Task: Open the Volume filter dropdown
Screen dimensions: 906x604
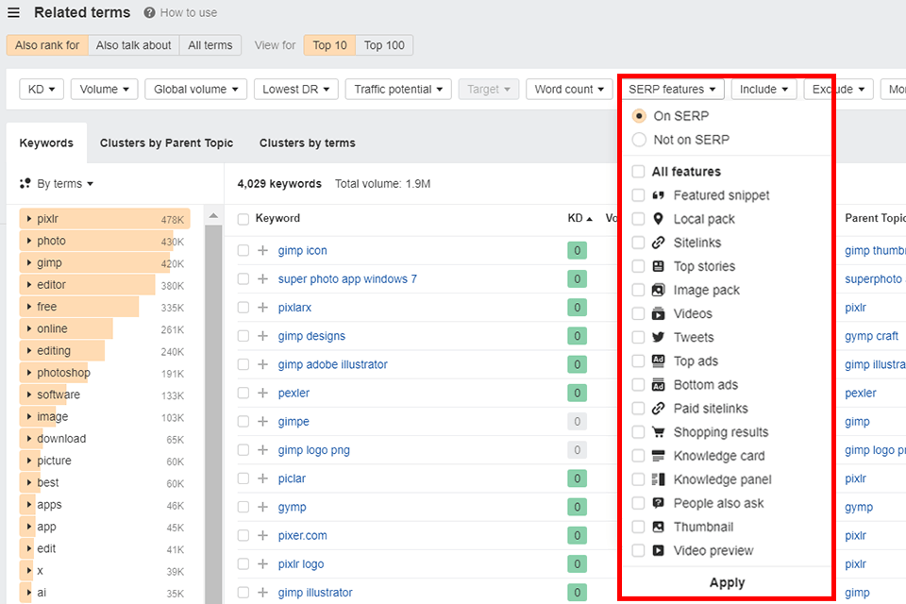Action: tap(104, 89)
